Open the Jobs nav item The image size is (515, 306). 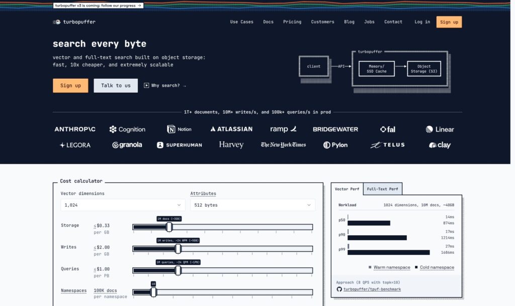369,22
